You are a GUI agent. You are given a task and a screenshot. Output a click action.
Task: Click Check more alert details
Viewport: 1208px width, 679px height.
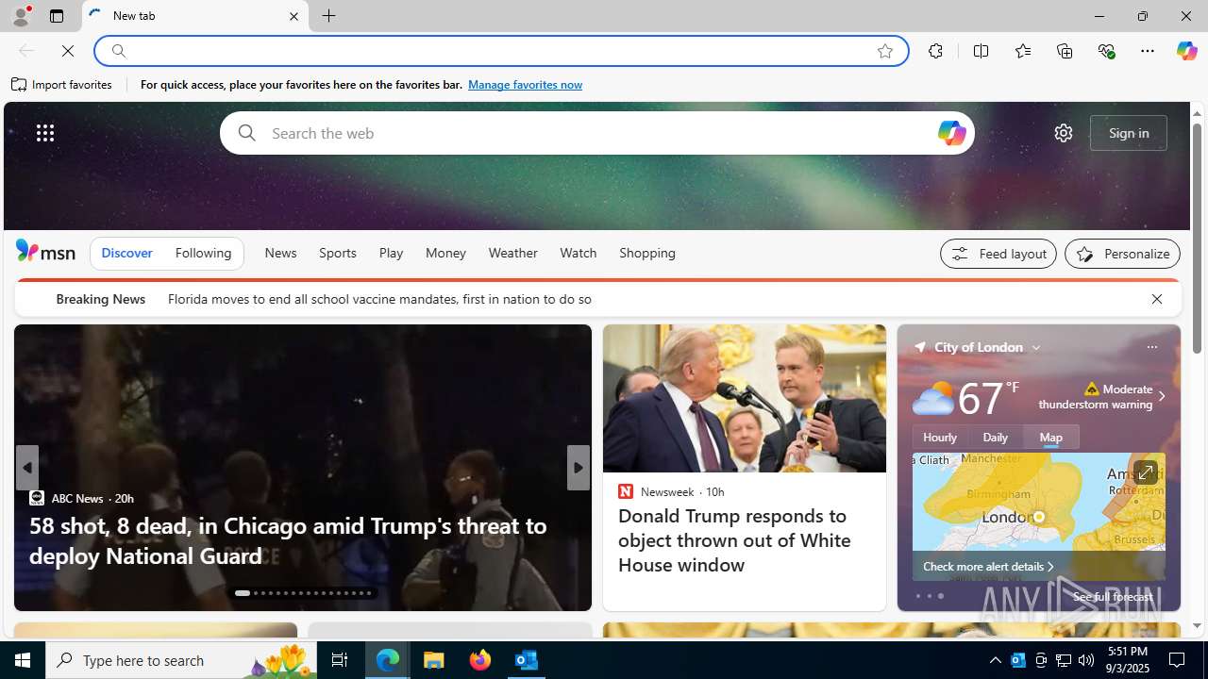(x=988, y=567)
